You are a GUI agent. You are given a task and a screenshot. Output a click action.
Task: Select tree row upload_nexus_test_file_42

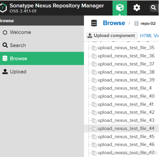[122, 112]
